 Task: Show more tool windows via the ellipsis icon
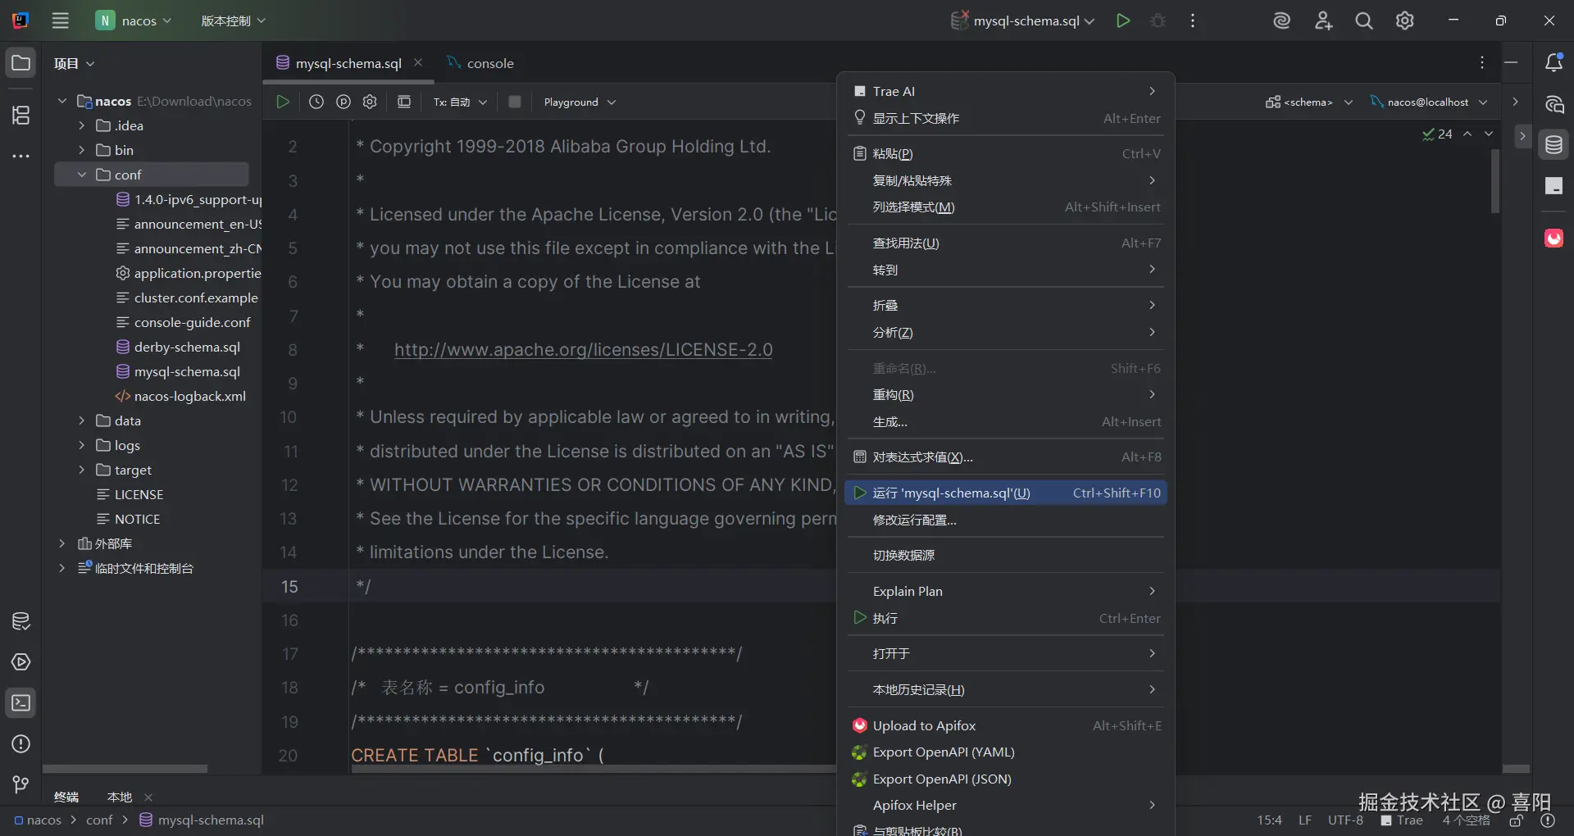(x=21, y=156)
